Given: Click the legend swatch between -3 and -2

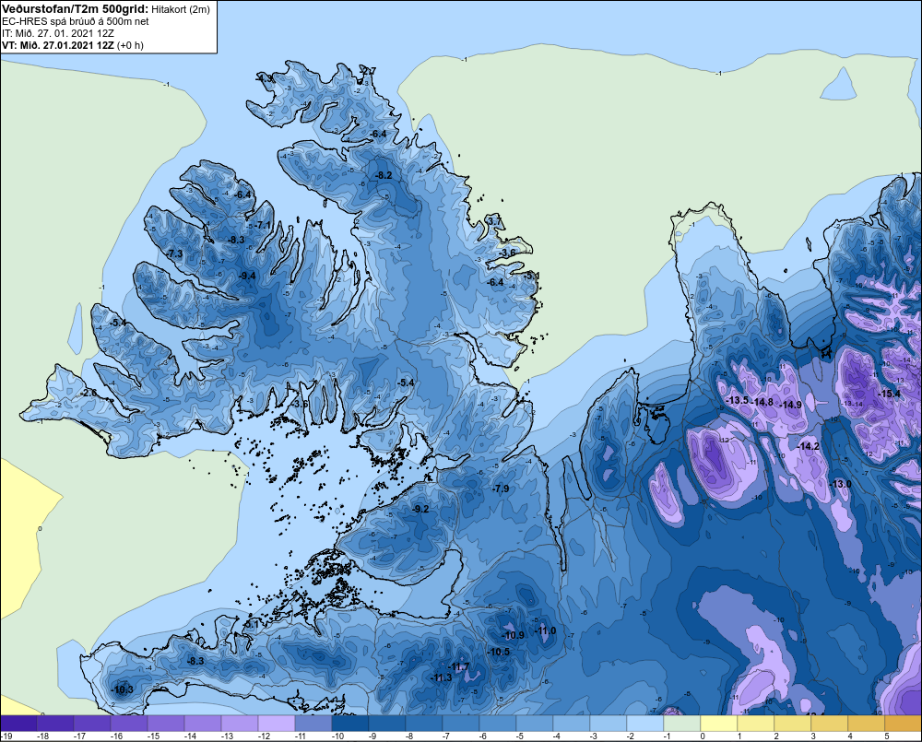Looking at the screenshot, I should pos(609,724).
